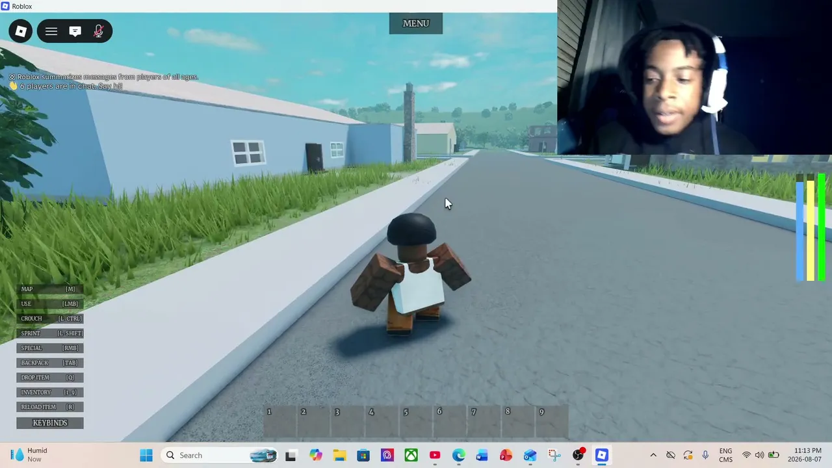Select inventory slot 5
The height and width of the screenshot is (468, 832).
[417, 421]
